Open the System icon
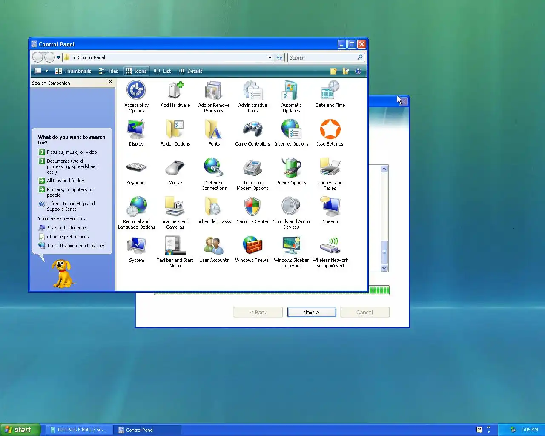The height and width of the screenshot is (436, 545). (x=136, y=250)
